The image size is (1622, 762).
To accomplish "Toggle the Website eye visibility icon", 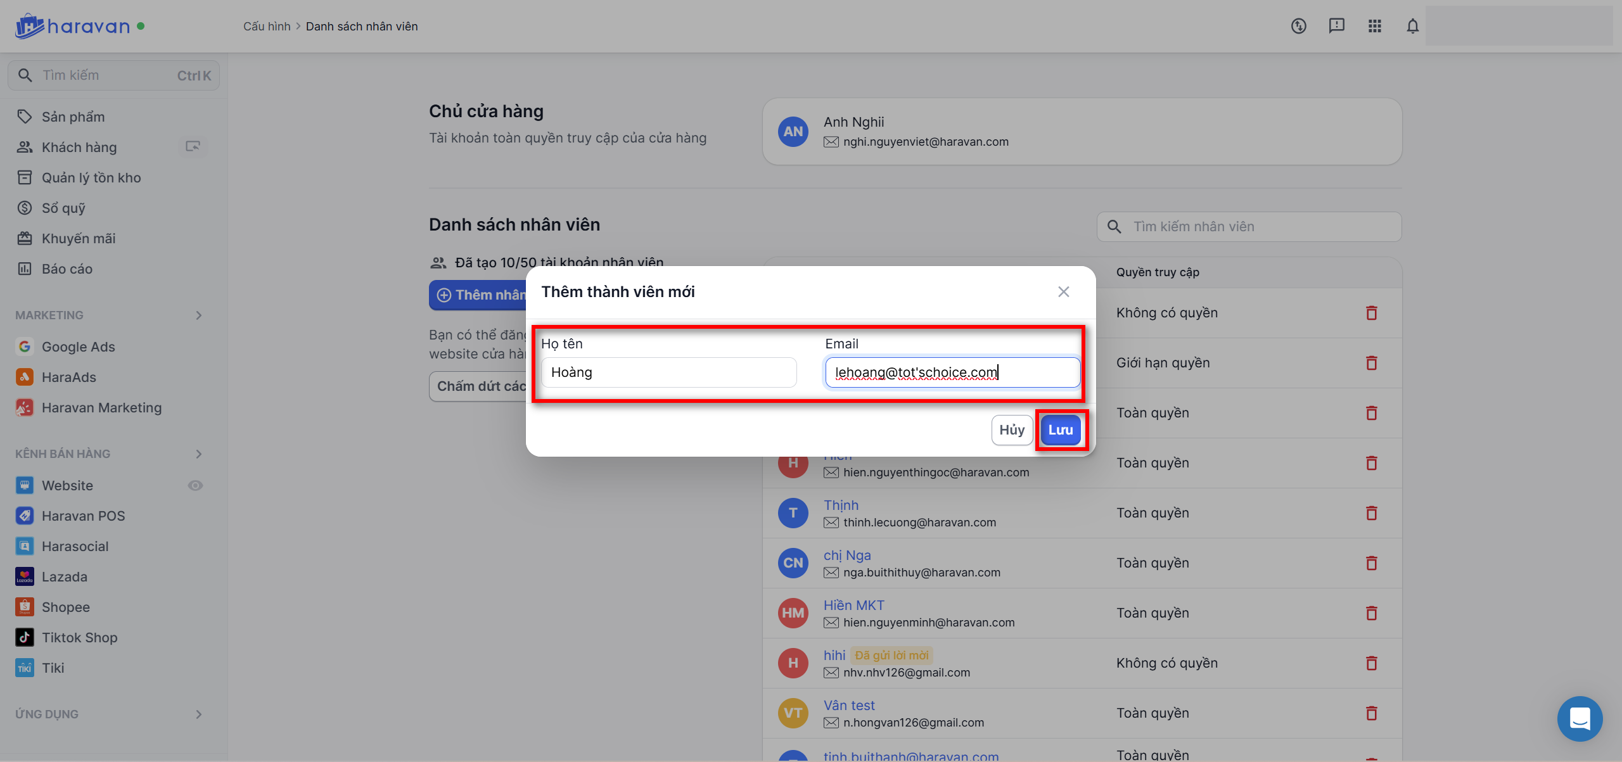I will (x=195, y=485).
